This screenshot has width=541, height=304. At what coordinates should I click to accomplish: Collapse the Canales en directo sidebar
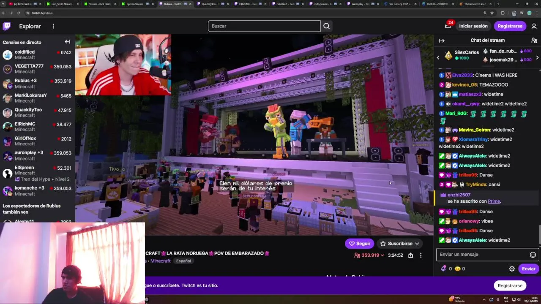pos(67,42)
